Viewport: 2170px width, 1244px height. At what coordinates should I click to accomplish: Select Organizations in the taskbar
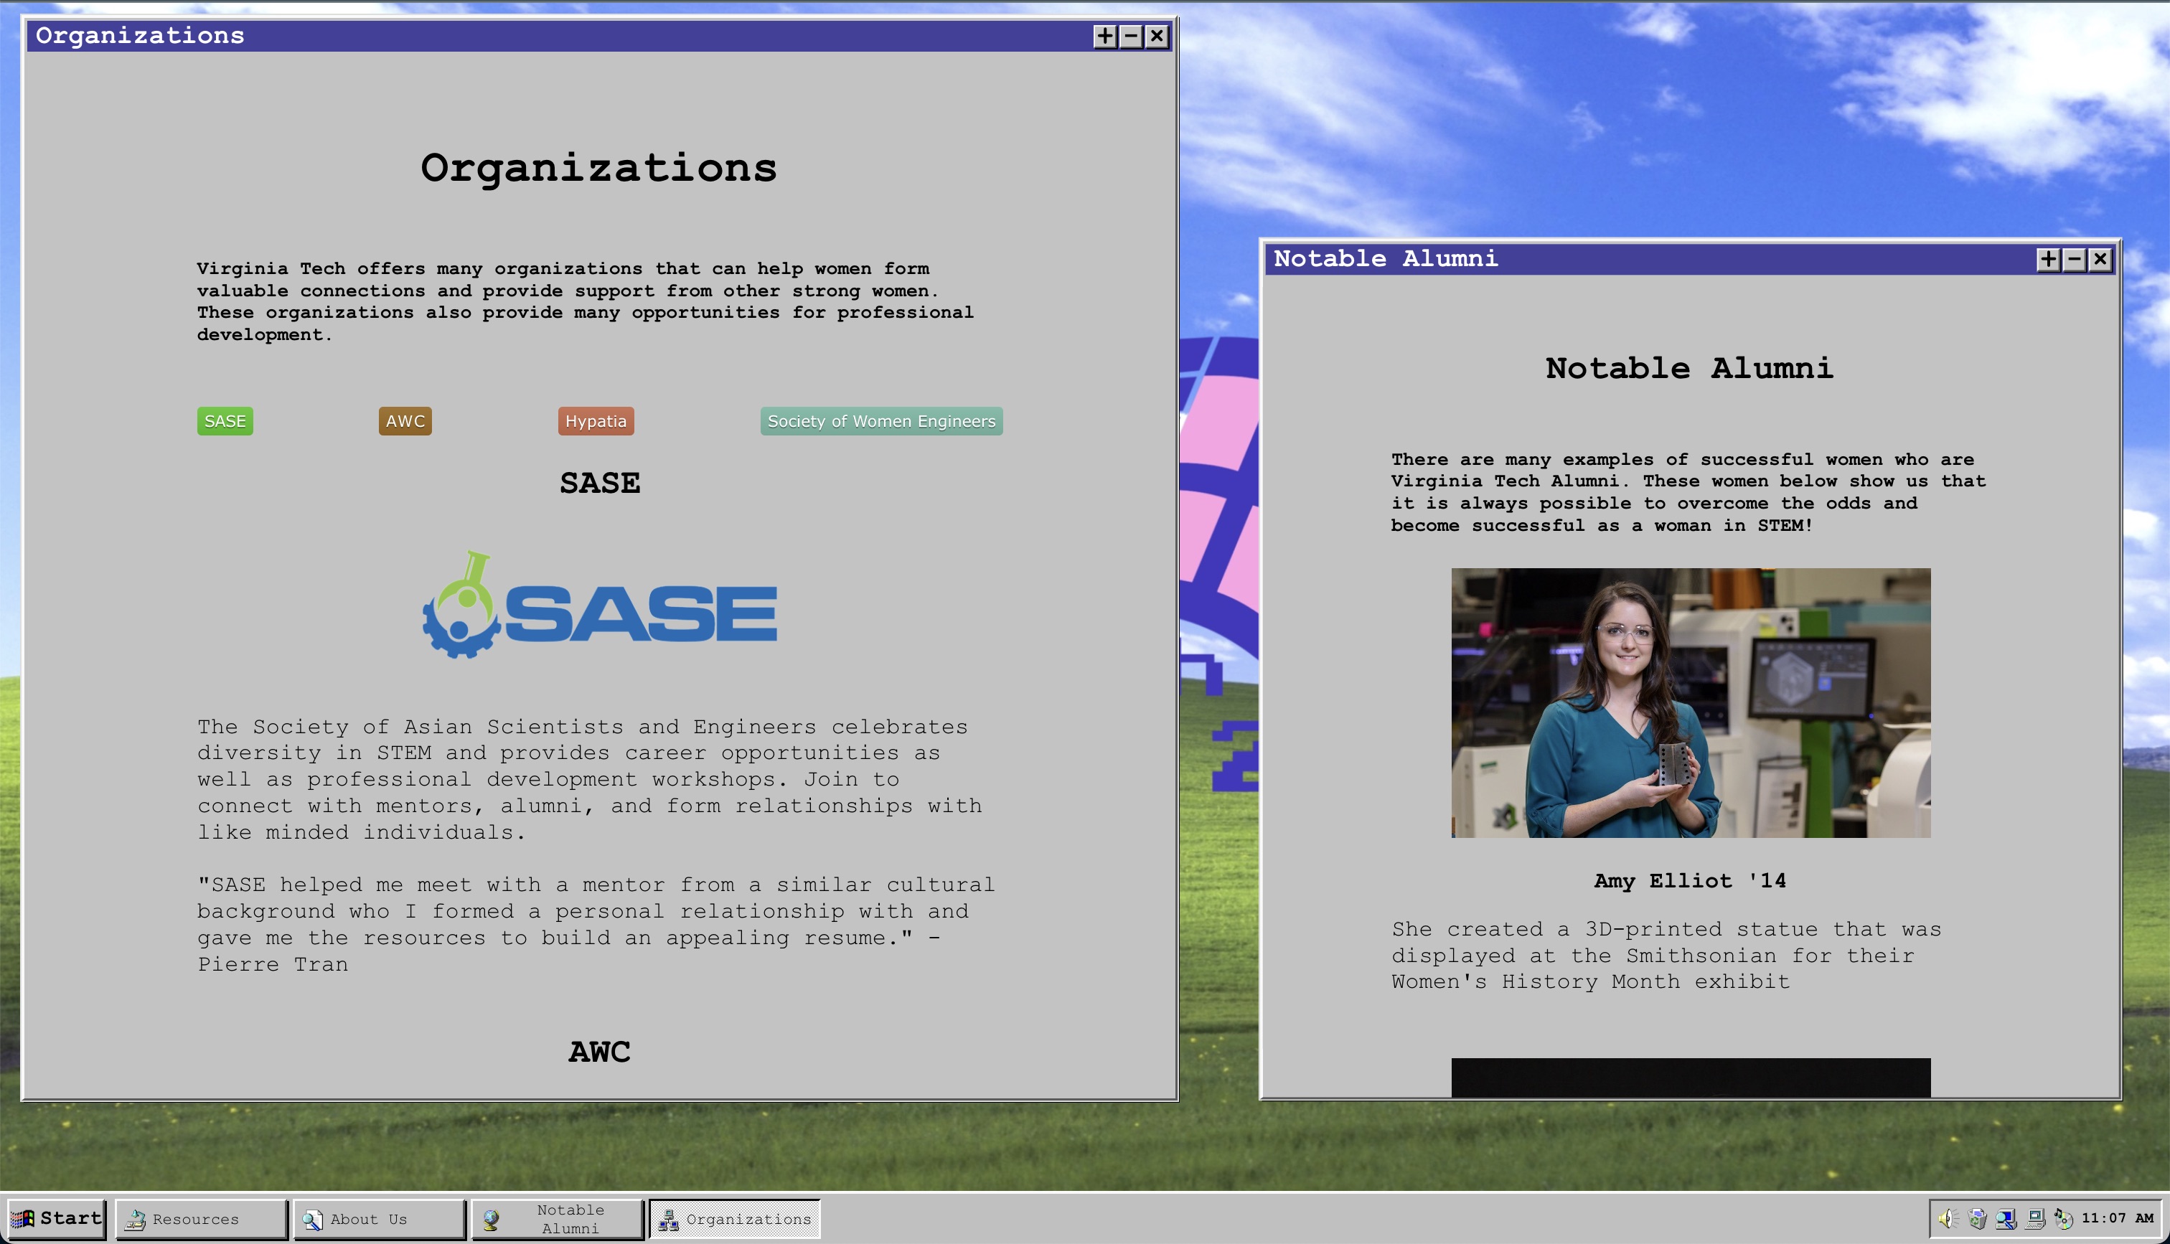click(735, 1219)
